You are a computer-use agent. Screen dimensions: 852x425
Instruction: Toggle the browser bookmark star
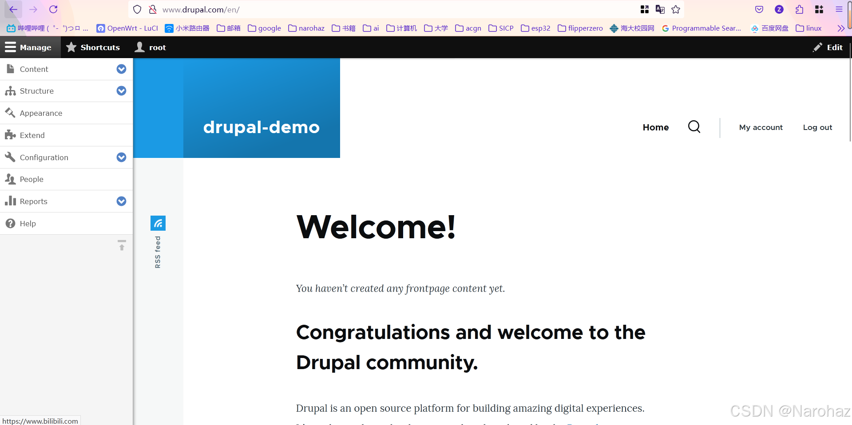coord(676,9)
